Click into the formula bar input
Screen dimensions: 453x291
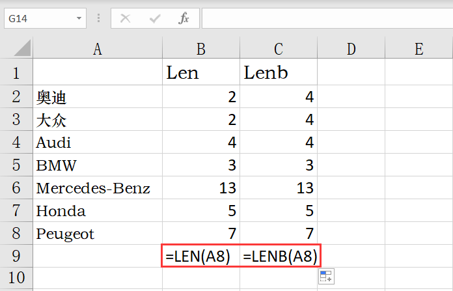327,18
